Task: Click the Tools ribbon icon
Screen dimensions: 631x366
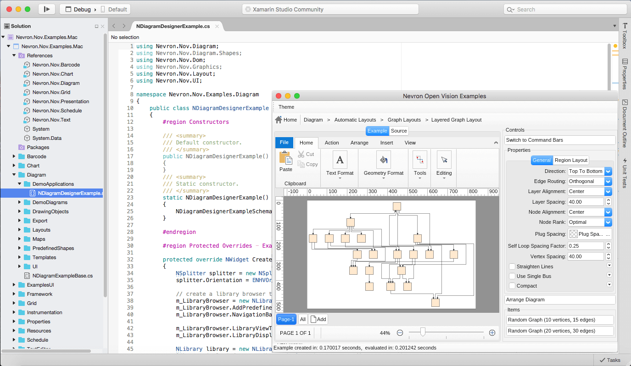Action: [x=419, y=160]
